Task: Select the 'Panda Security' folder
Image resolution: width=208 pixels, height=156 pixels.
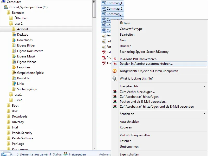Action: click(22, 133)
